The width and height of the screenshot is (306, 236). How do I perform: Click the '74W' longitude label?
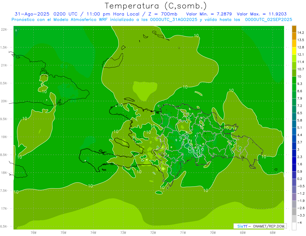tap(93, 232)
